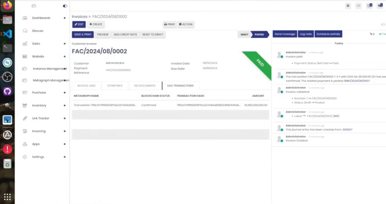Click Add Credit Note button
Image resolution: width=386 pixels, height=204 pixels.
(x=125, y=34)
